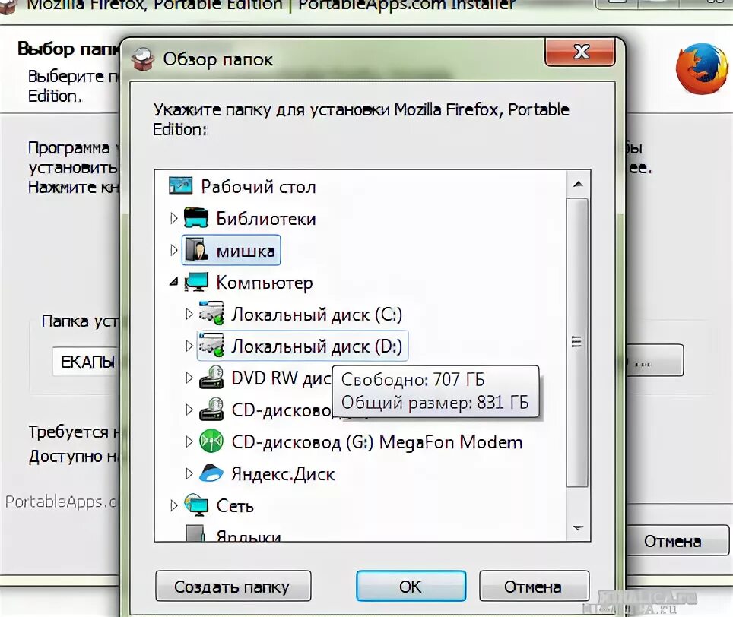
Task: Click Отмена in the folder browse dialog
Action: click(x=534, y=586)
